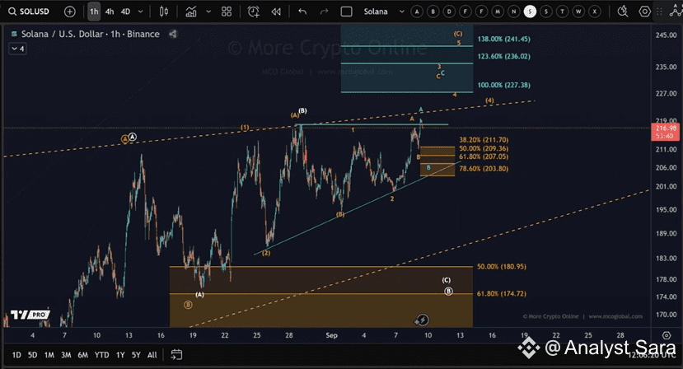This screenshot has width=683, height=369.
Task: Click the lightning flash icon on the chart
Action: coord(422,320)
